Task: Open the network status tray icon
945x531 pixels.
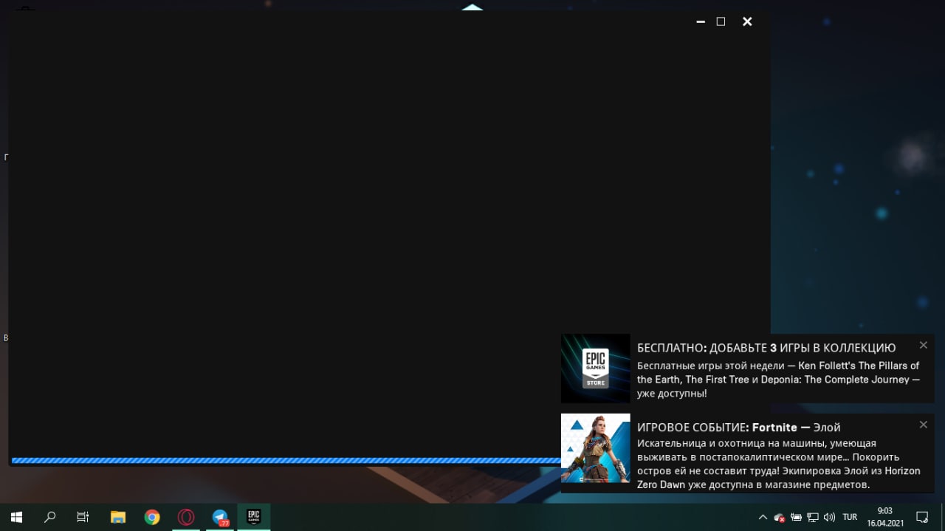Action: (x=812, y=517)
